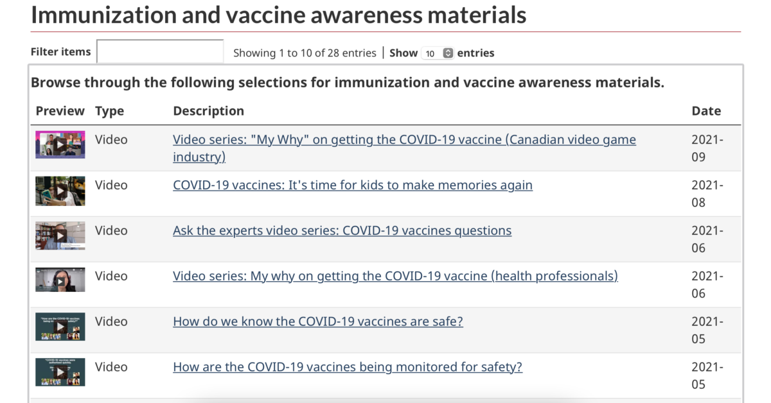Open Ask the experts video series link

point(342,231)
